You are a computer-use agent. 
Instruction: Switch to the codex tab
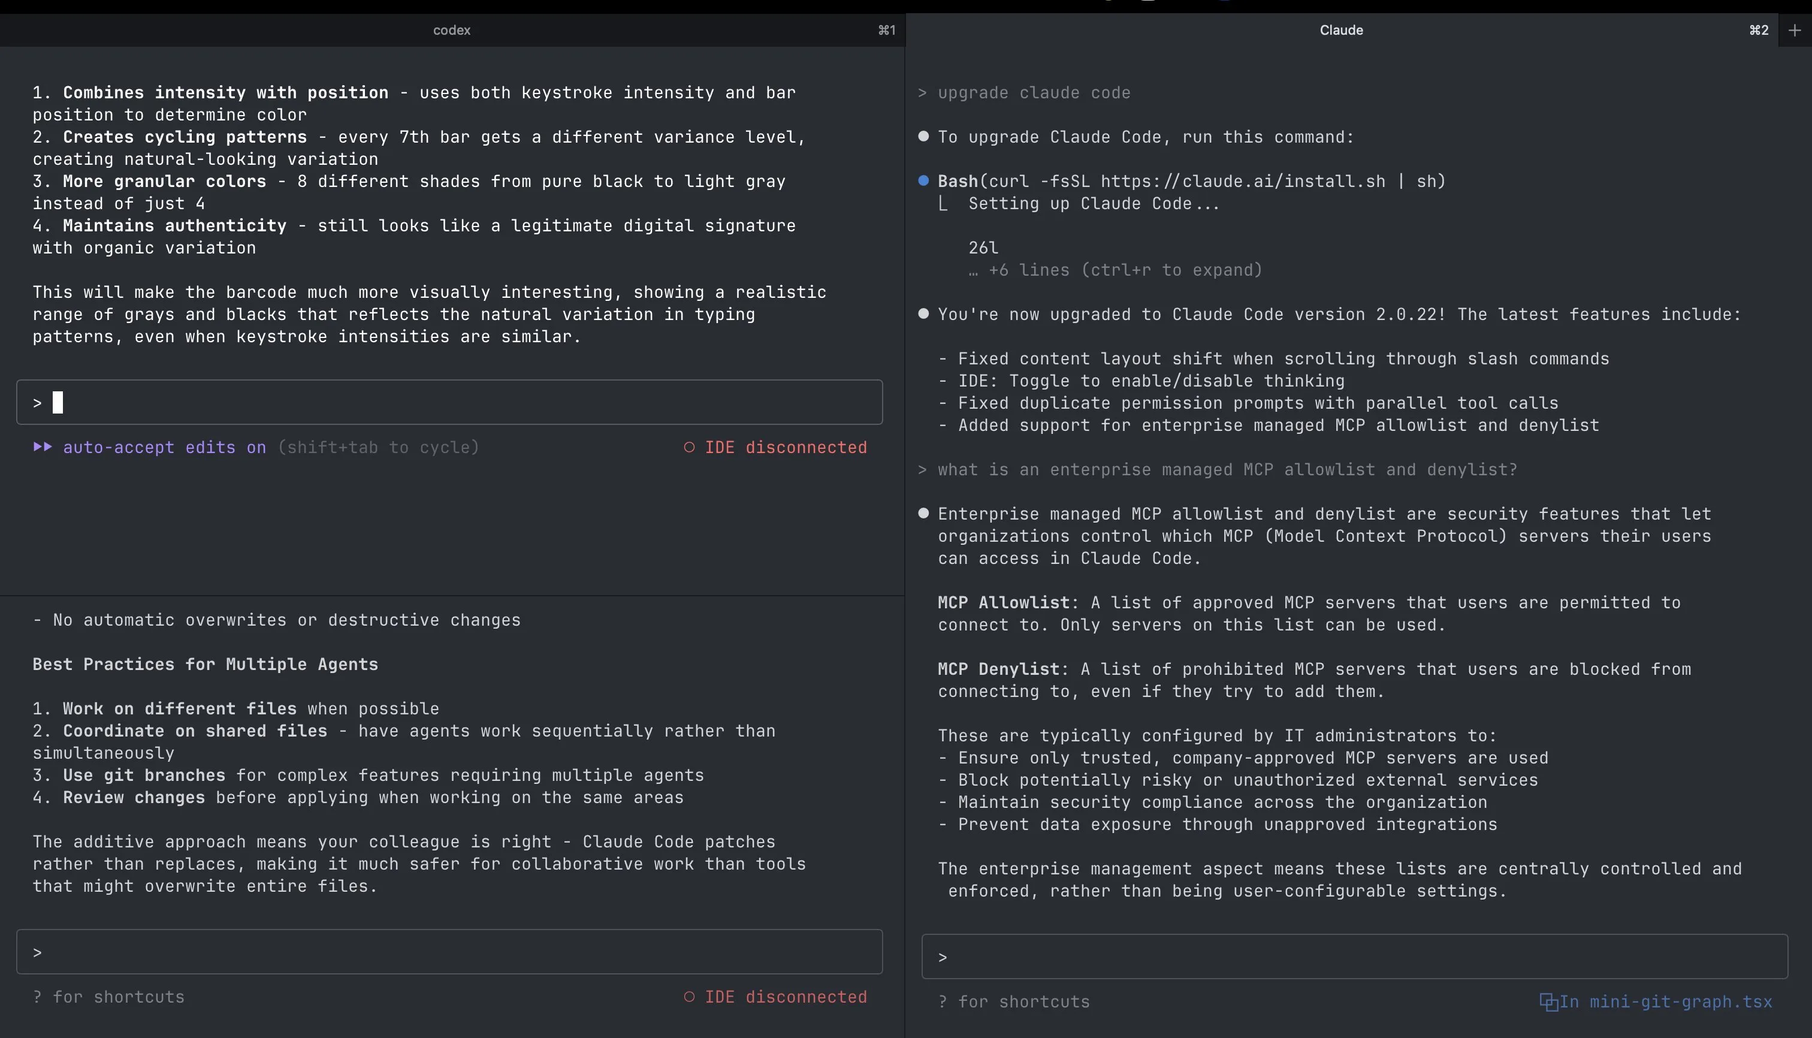point(451,30)
